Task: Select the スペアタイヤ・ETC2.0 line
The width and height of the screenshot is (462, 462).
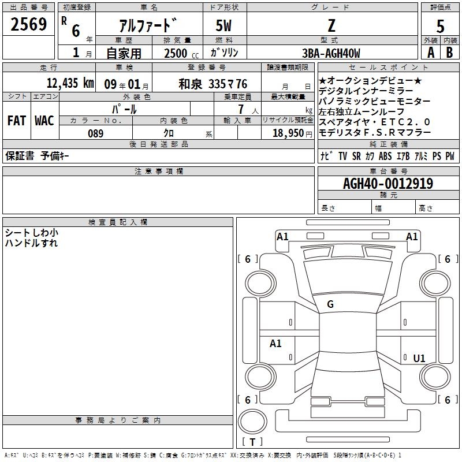Action: click(374, 122)
